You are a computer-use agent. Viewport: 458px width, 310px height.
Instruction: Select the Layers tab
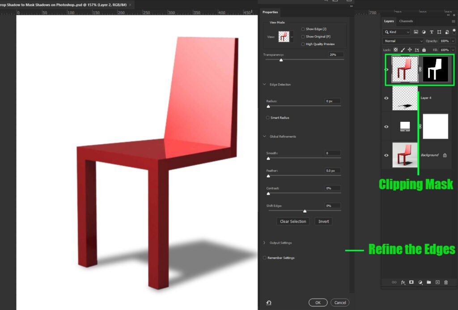[389, 21]
